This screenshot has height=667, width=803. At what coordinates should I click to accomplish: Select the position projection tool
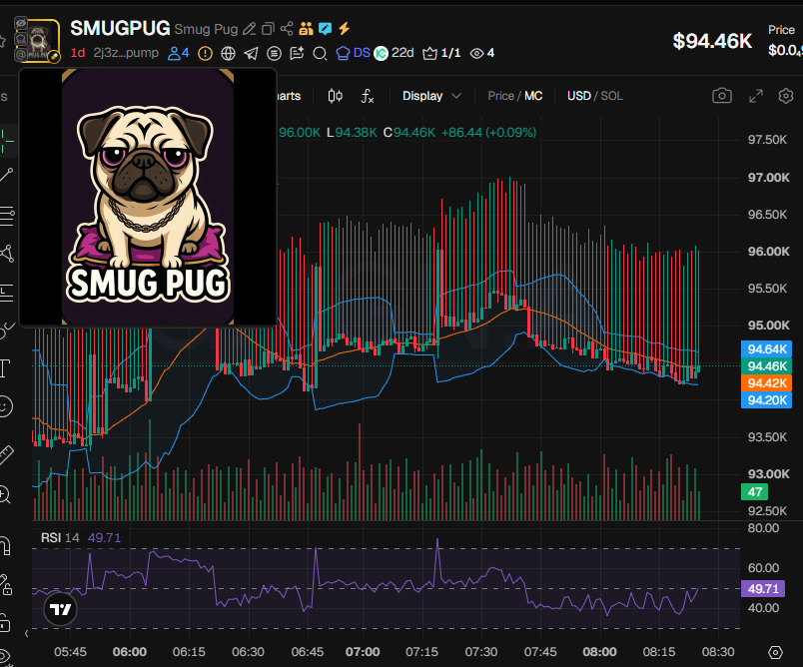[7, 293]
